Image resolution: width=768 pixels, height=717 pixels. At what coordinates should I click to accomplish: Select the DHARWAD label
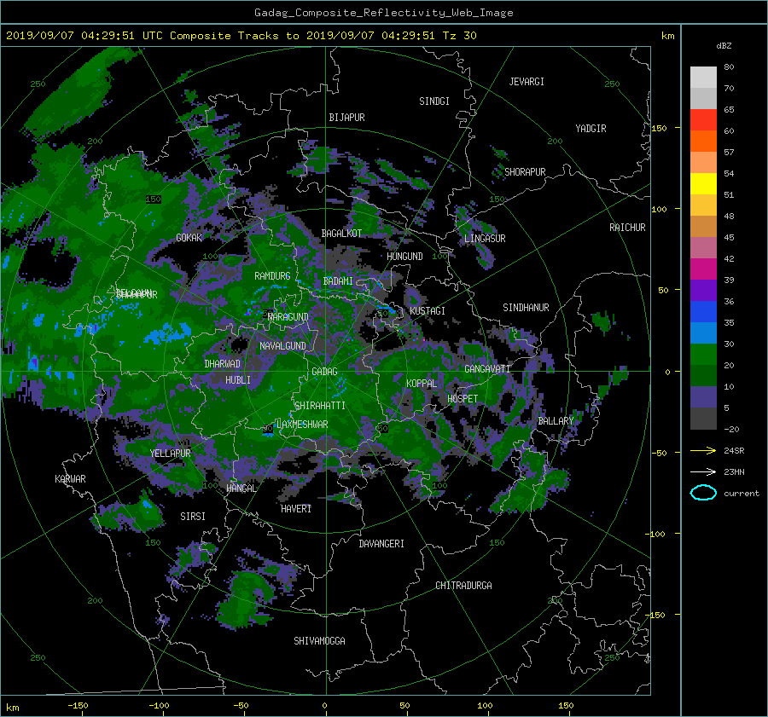tap(223, 364)
